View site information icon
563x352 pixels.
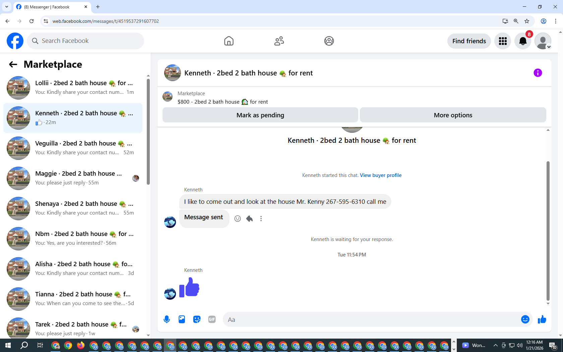[46, 21]
